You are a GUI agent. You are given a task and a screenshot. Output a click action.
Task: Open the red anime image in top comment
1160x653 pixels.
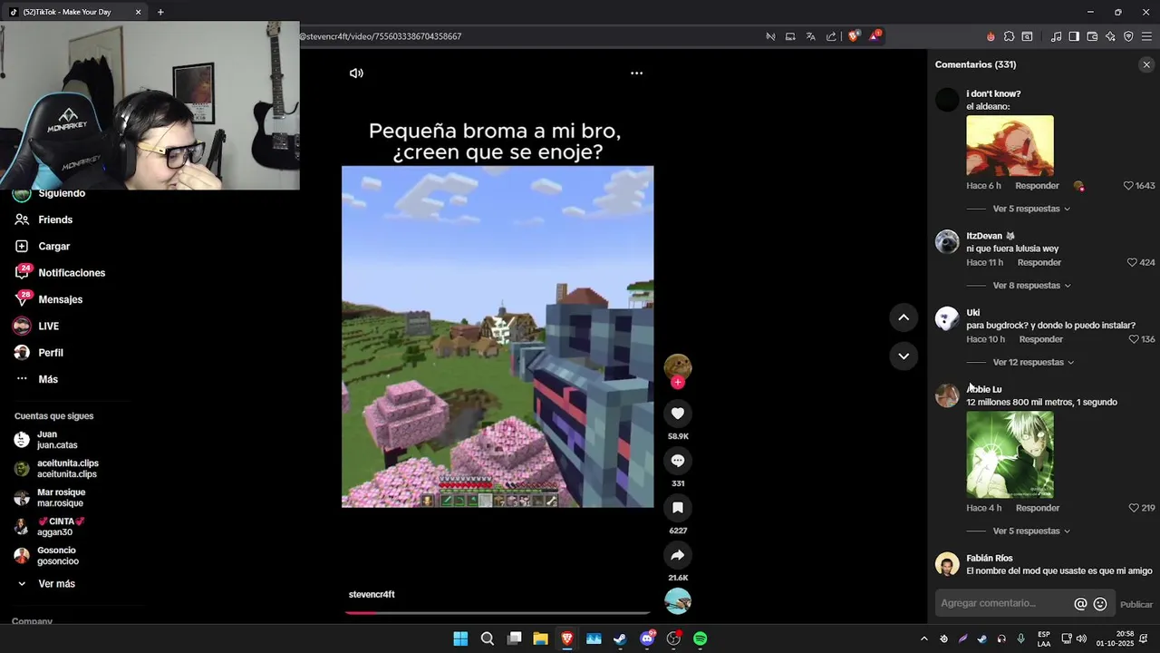[x=1010, y=145]
